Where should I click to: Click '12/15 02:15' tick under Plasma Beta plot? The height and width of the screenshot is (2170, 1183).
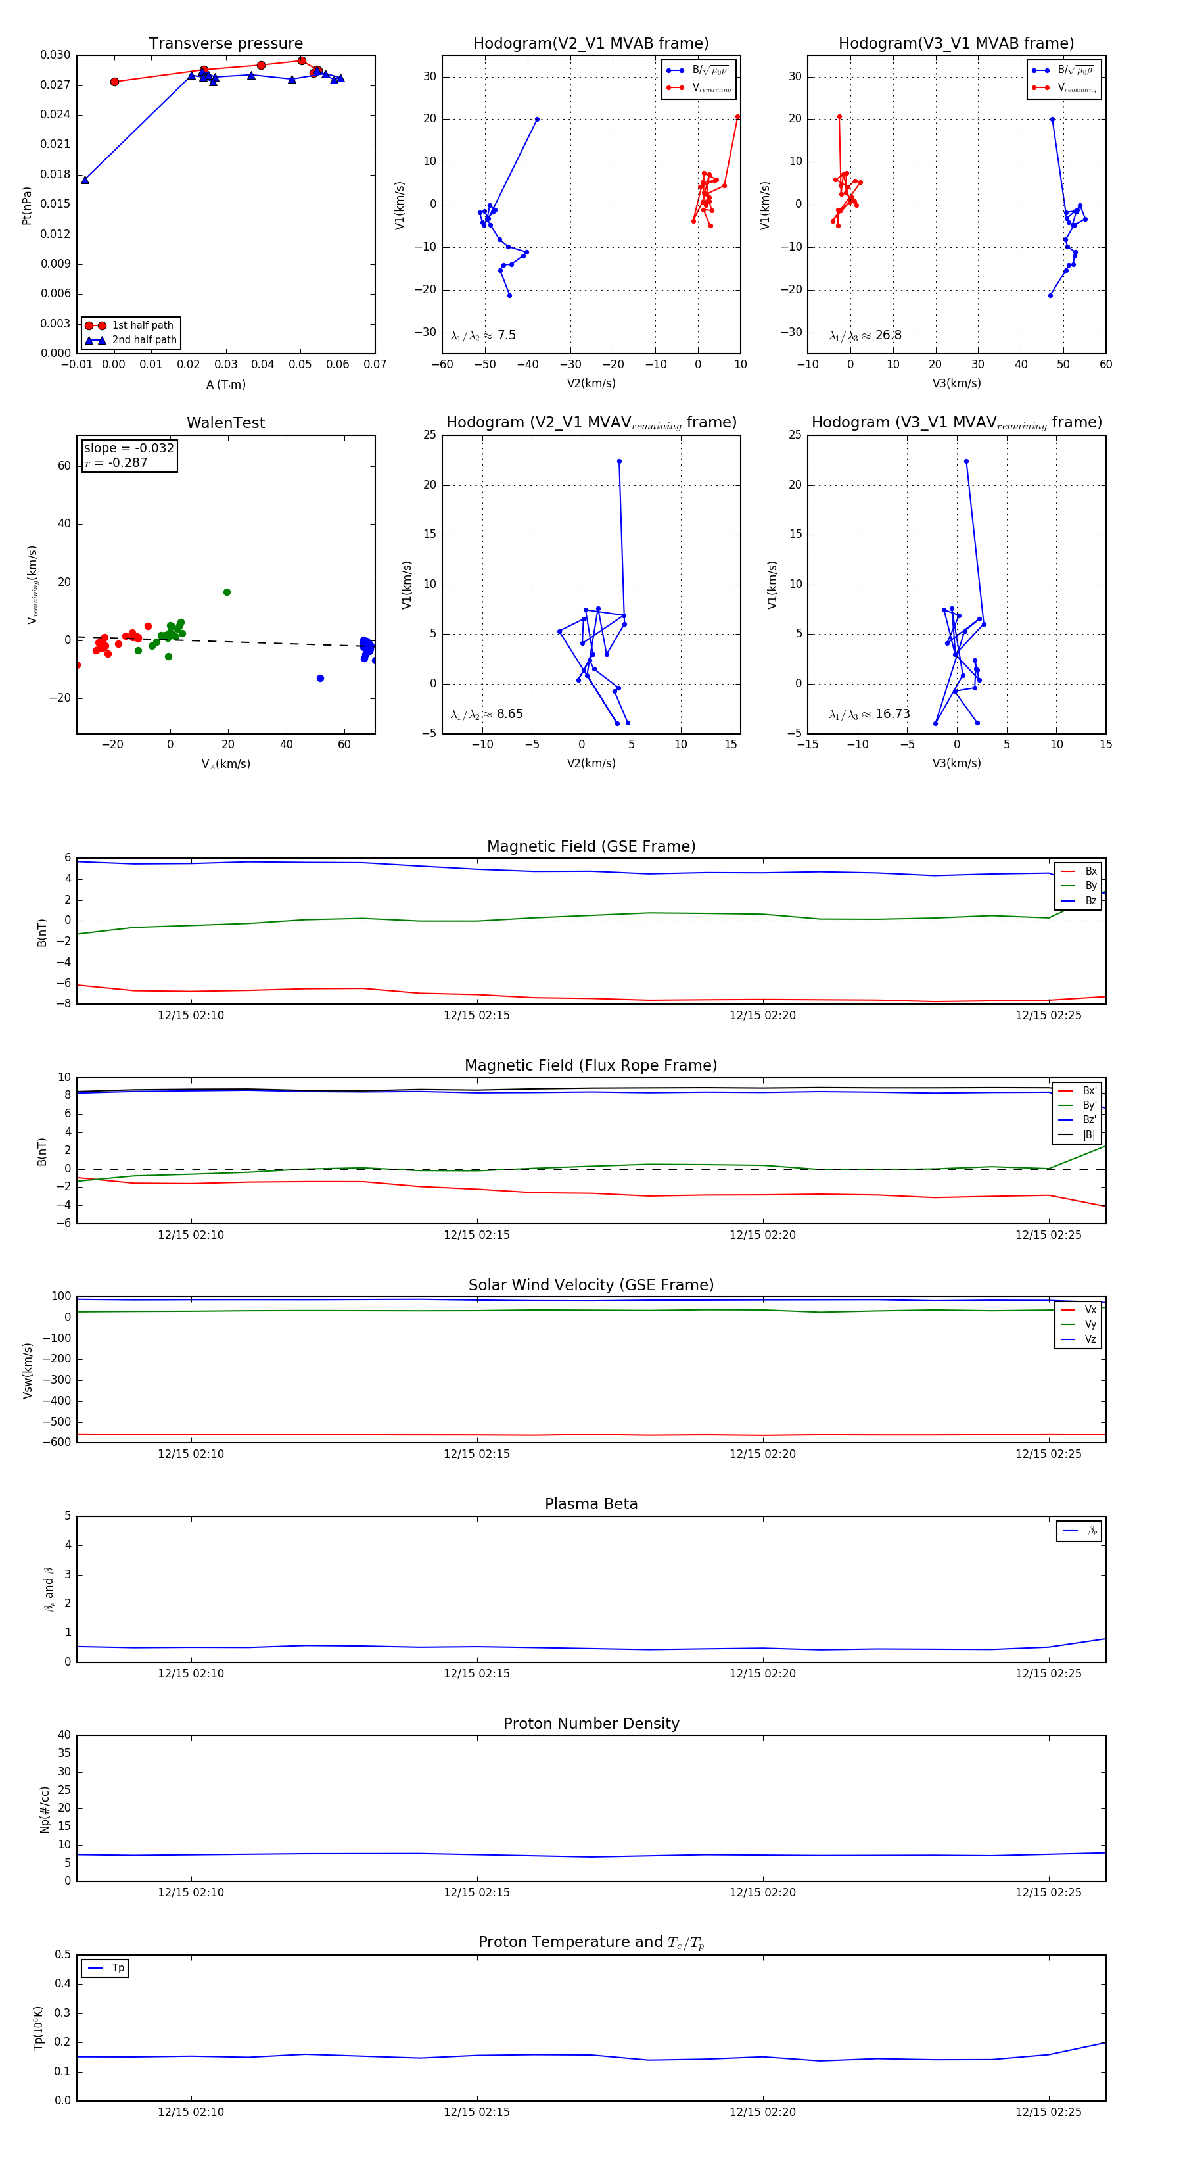pyautogui.click(x=476, y=1674)
